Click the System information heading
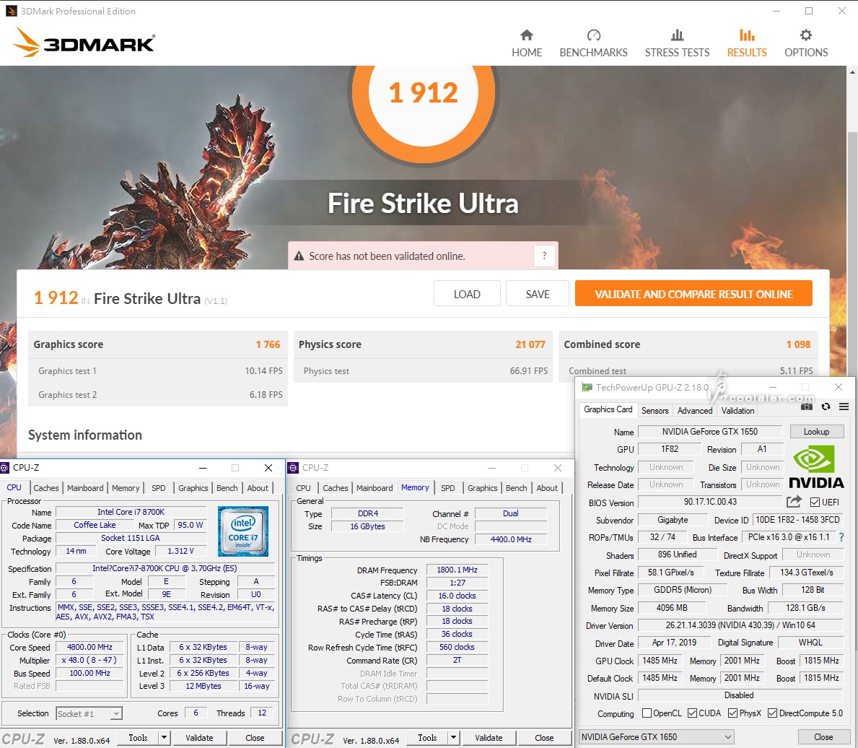 pos(85,435)
